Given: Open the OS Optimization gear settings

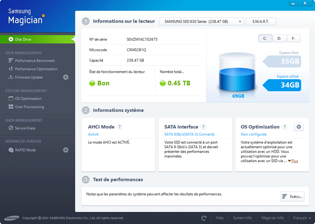Looking at the screenshot, I should coord(298,127).
